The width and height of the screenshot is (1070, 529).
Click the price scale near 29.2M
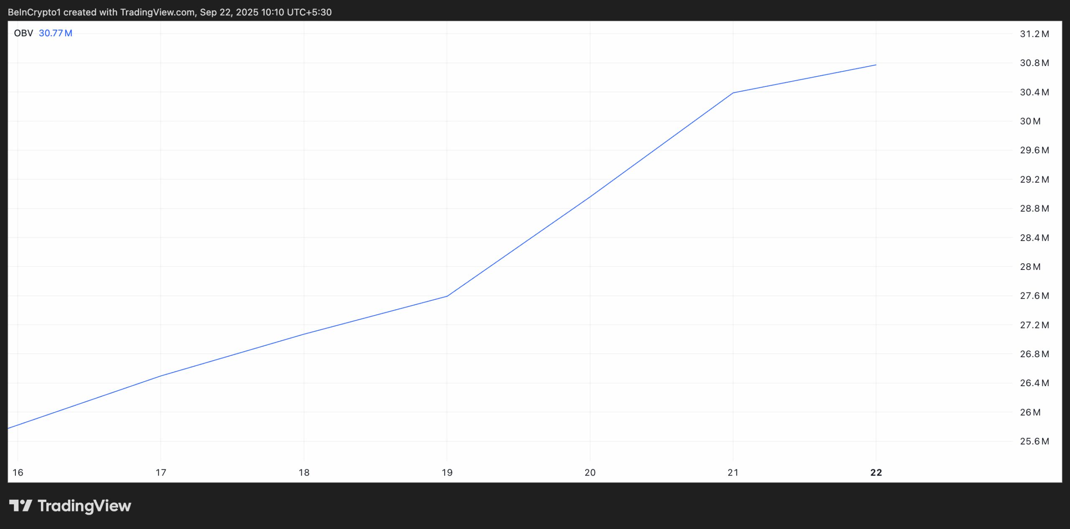pyautogui.click(x=1035, y=180)
